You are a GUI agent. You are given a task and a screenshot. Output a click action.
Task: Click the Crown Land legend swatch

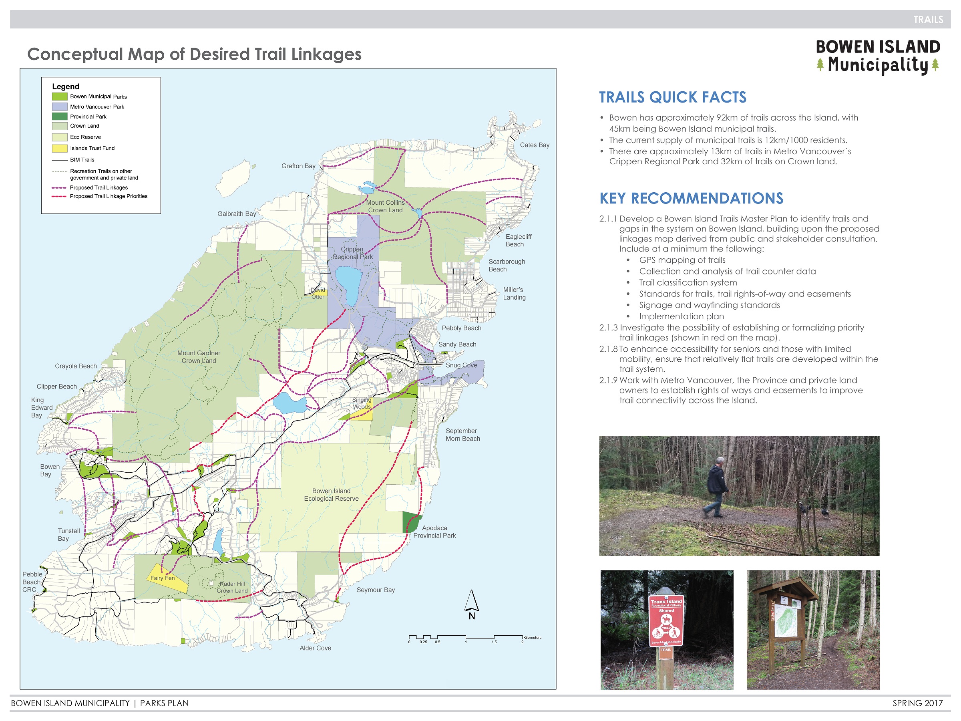(60, 126)
